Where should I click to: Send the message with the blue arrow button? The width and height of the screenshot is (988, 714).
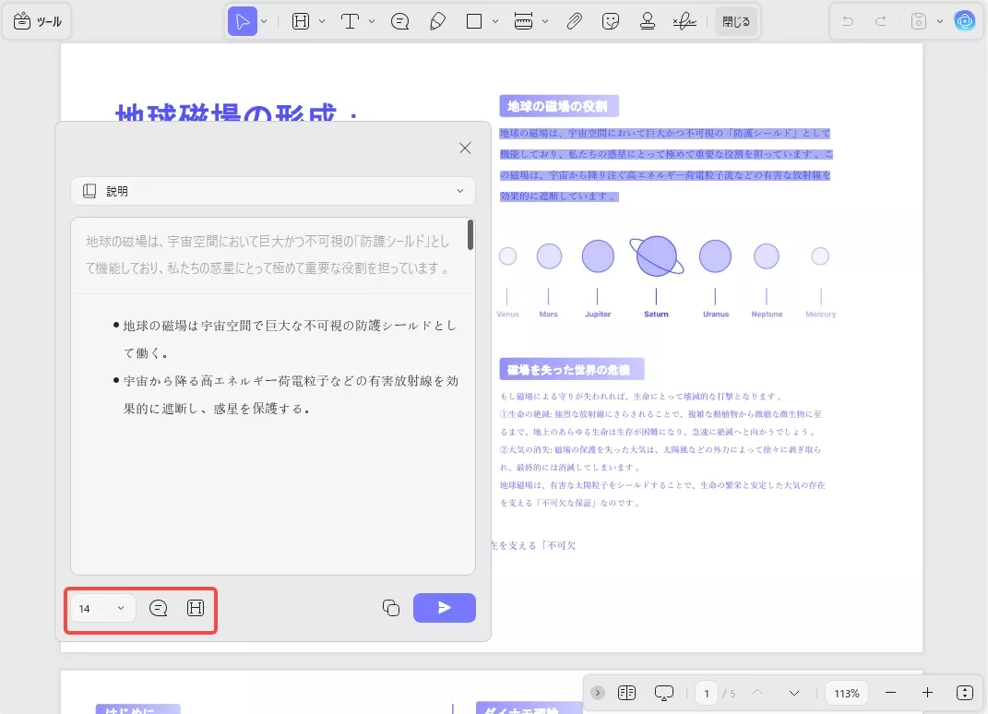445,608
